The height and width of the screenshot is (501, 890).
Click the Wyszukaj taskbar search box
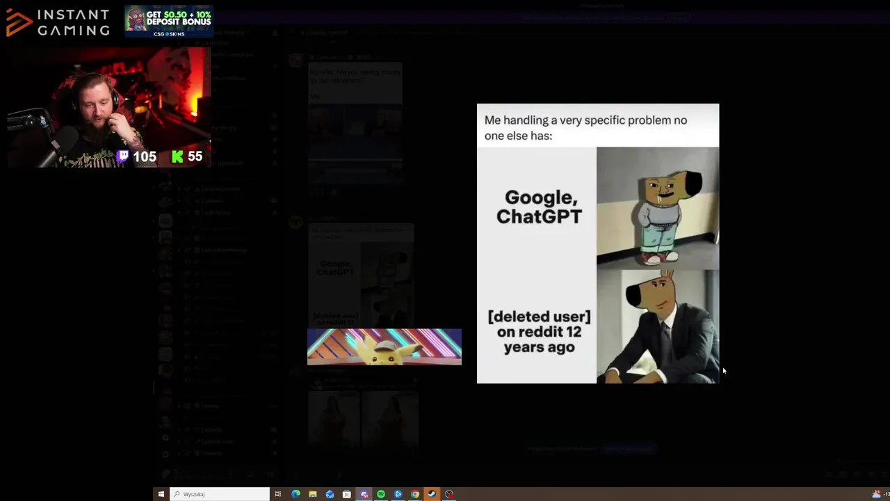tap(220, 494)
